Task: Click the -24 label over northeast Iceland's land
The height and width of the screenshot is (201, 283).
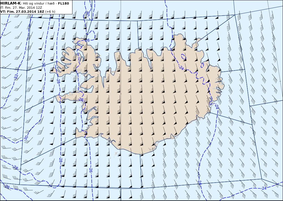Action: point(181,68)
